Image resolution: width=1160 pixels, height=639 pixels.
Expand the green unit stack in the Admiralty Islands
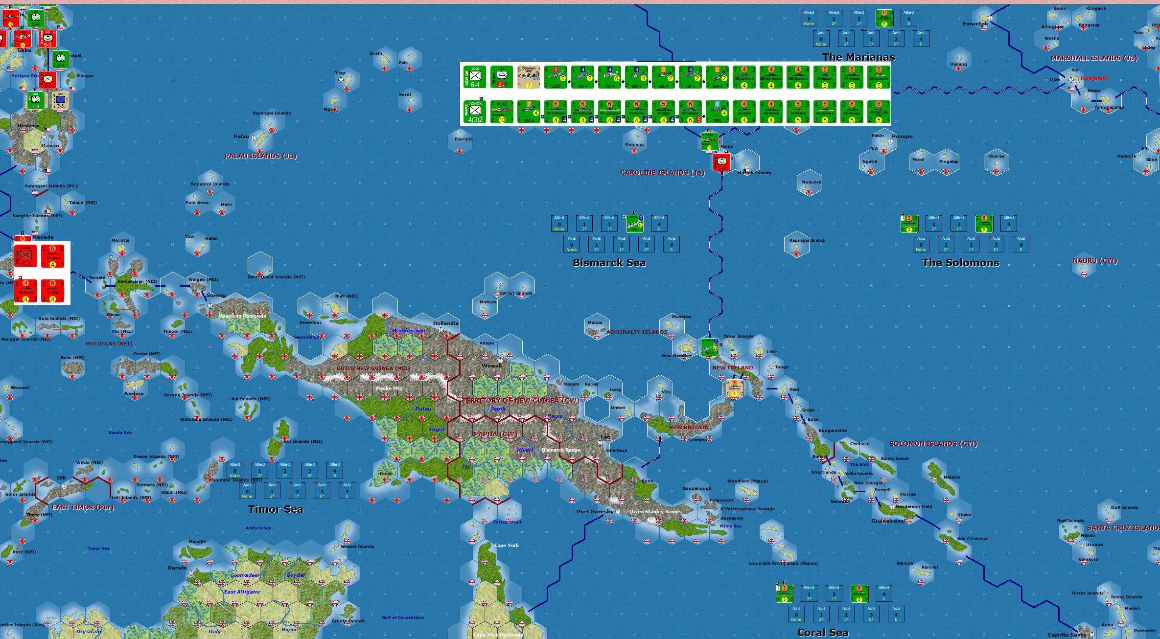[710, 346]
